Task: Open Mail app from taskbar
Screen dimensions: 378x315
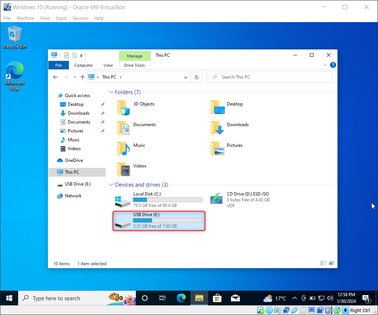Action: tap(235, 298)
